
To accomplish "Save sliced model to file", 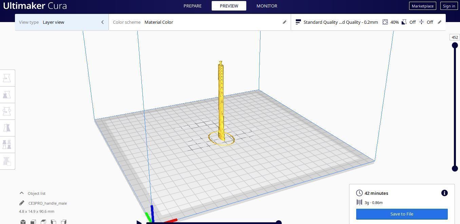I will click(x=402, y=214).
